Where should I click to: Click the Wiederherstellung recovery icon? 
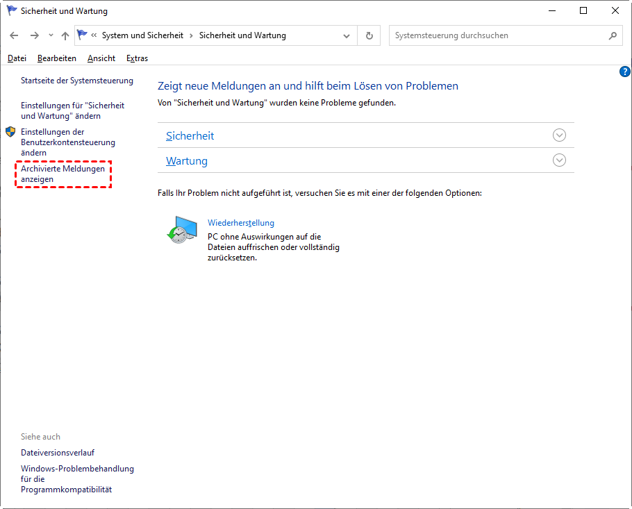click(182, 229)
